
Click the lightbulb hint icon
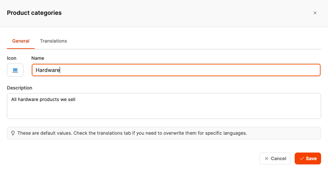tap(13, 133)
